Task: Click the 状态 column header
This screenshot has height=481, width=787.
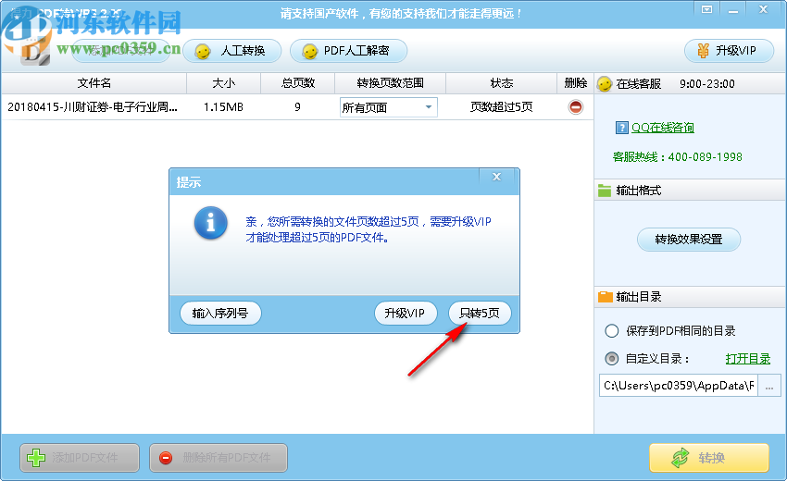Action: pyautogui.click(x=501, y=83)
